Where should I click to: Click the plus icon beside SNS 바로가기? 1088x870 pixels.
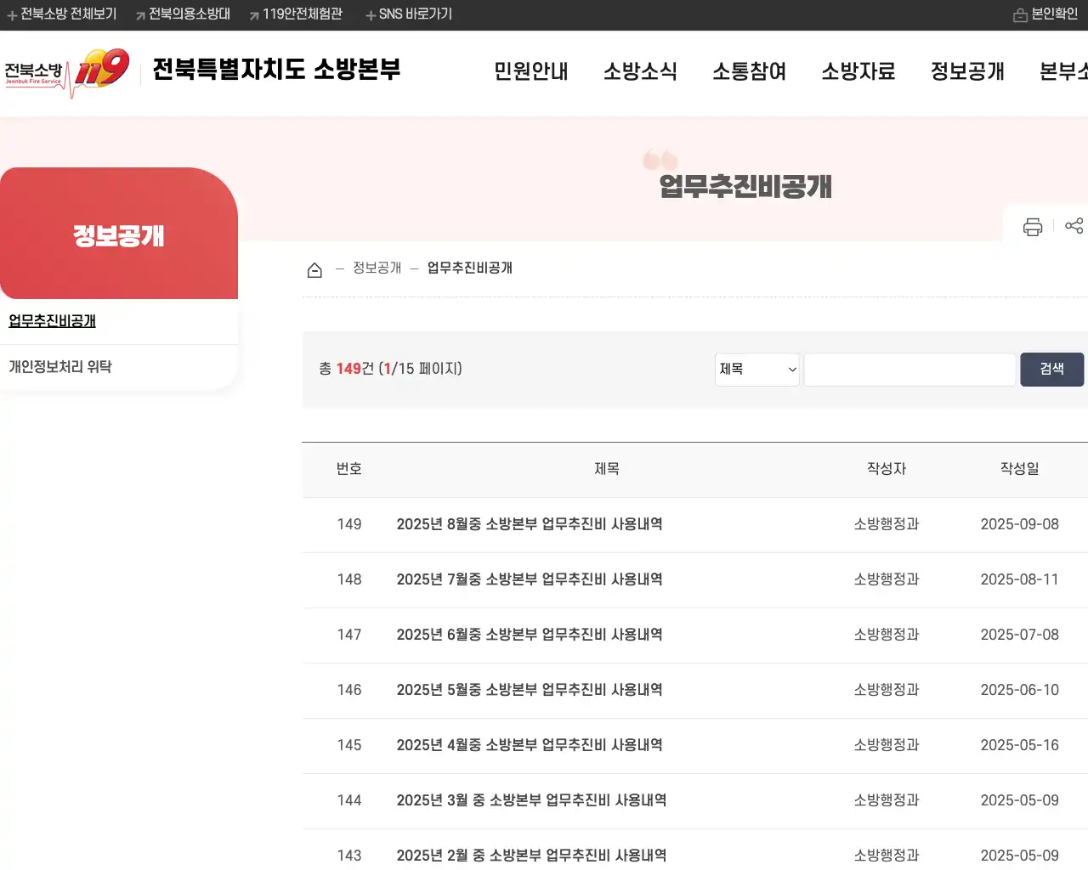click(x=369, y=14)
